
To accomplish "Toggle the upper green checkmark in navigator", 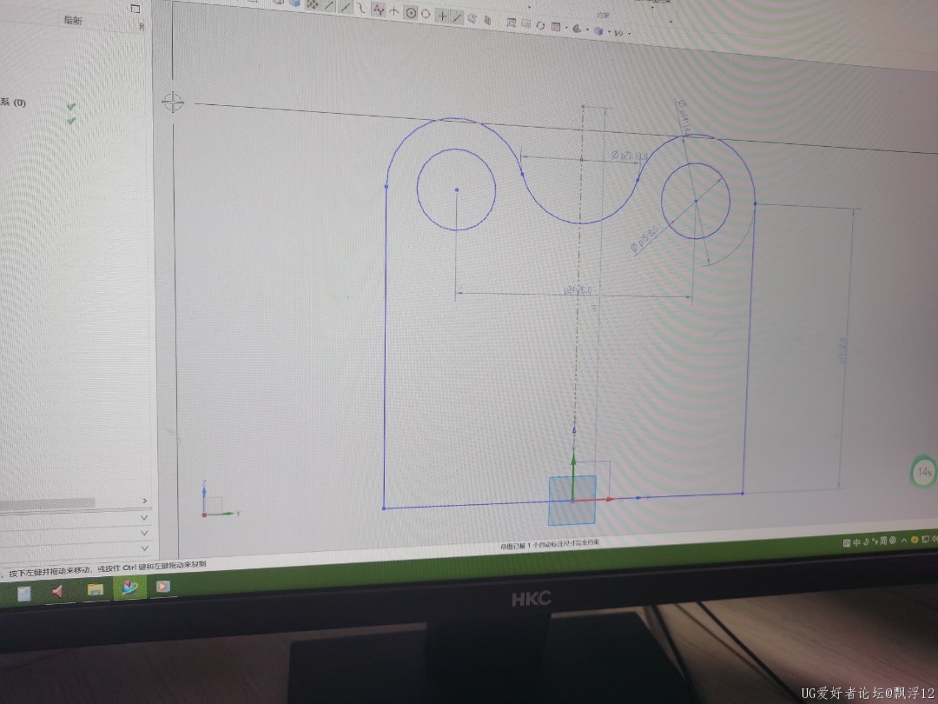I will pos(71,107).
